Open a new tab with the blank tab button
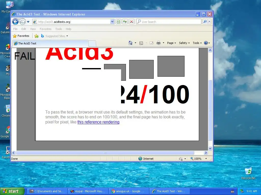Image resolution: width=261 pixels, height=195 pixels. tap(92, 43)
